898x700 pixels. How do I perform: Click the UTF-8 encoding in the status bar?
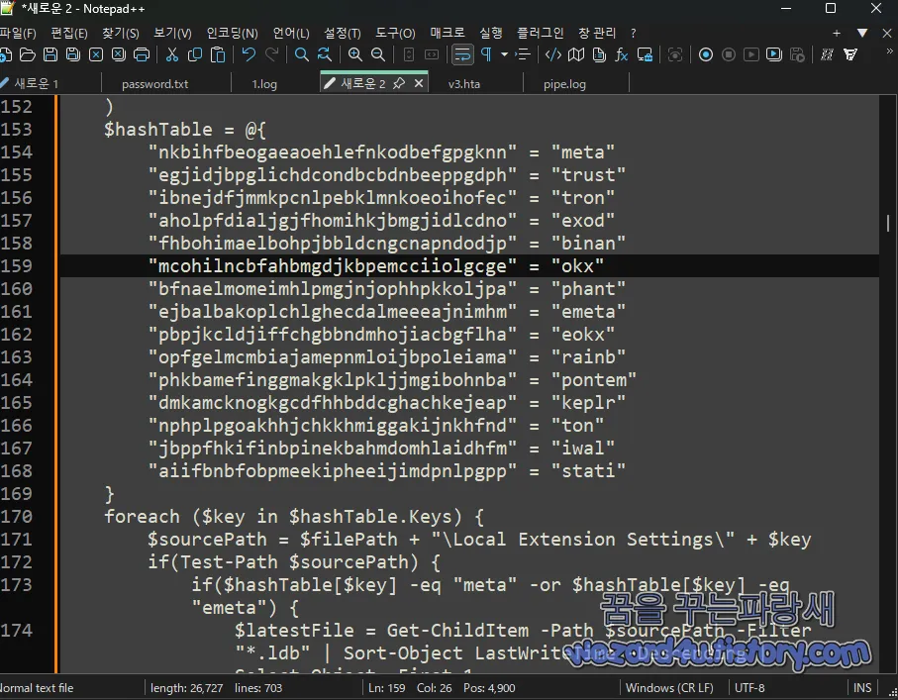pyautogui.click(x=749, y=688)
